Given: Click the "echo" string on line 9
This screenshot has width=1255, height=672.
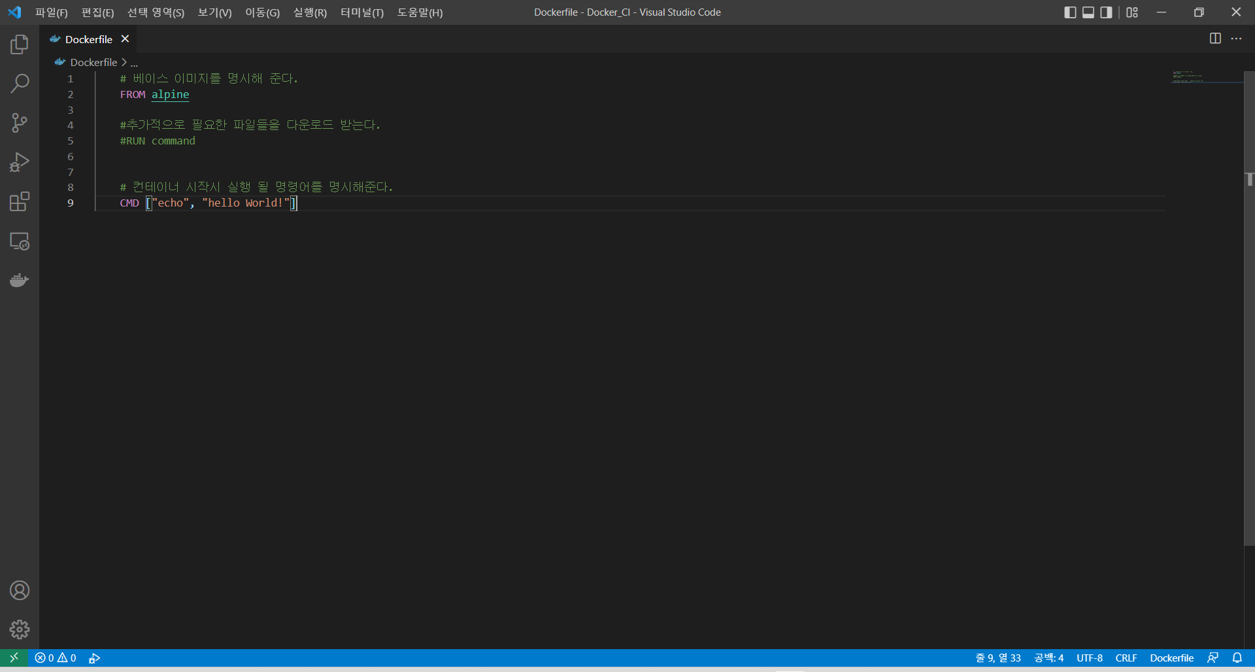Looking at the screenshot, I should pos(171,203).
